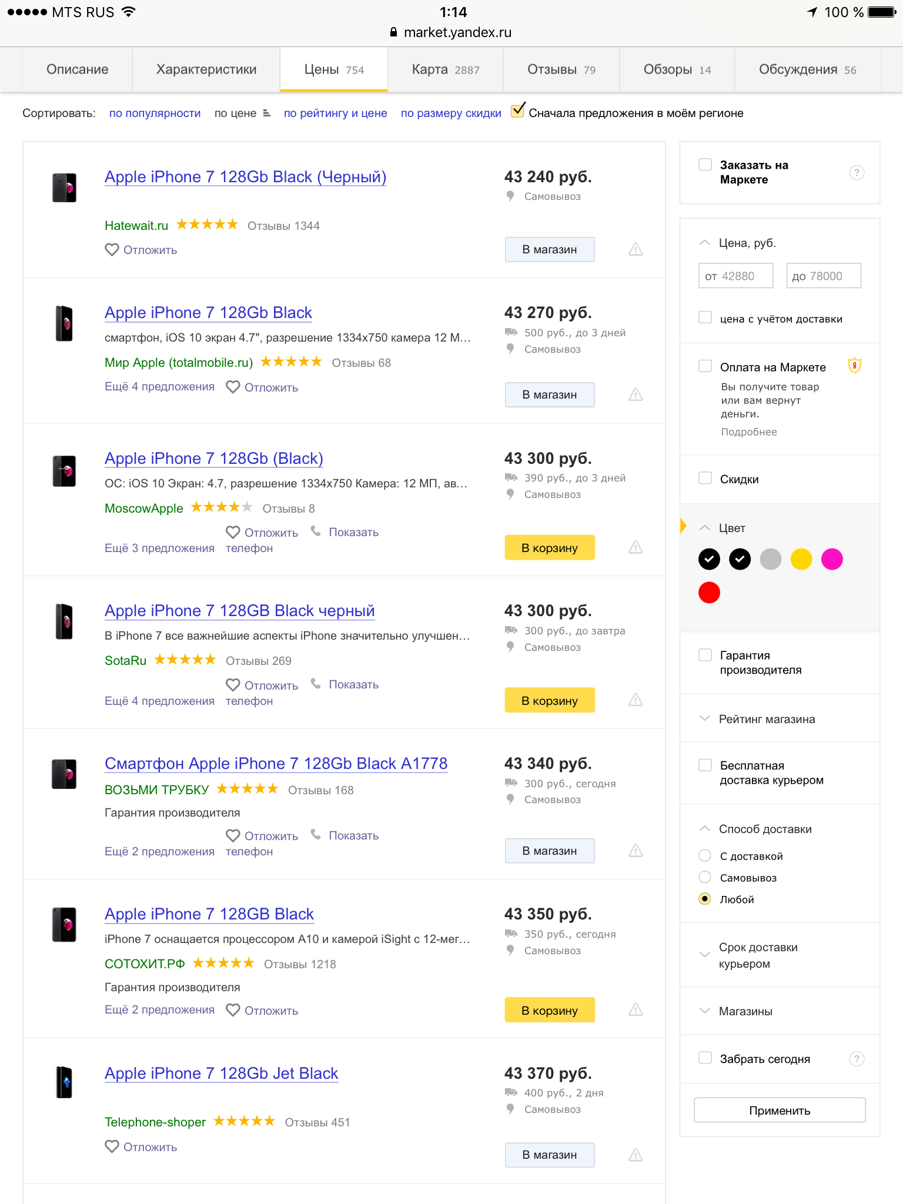Focus the minimum price field от 42880
The image size is (903, 1204).
[735, 276]
